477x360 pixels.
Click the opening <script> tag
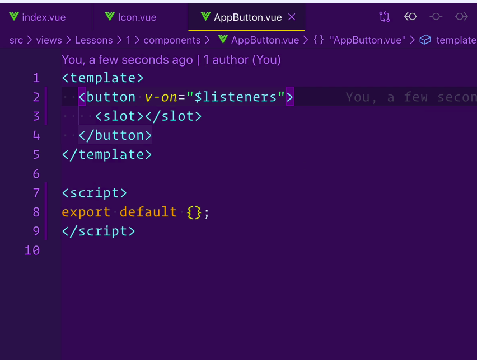click(x=94, y=193)
